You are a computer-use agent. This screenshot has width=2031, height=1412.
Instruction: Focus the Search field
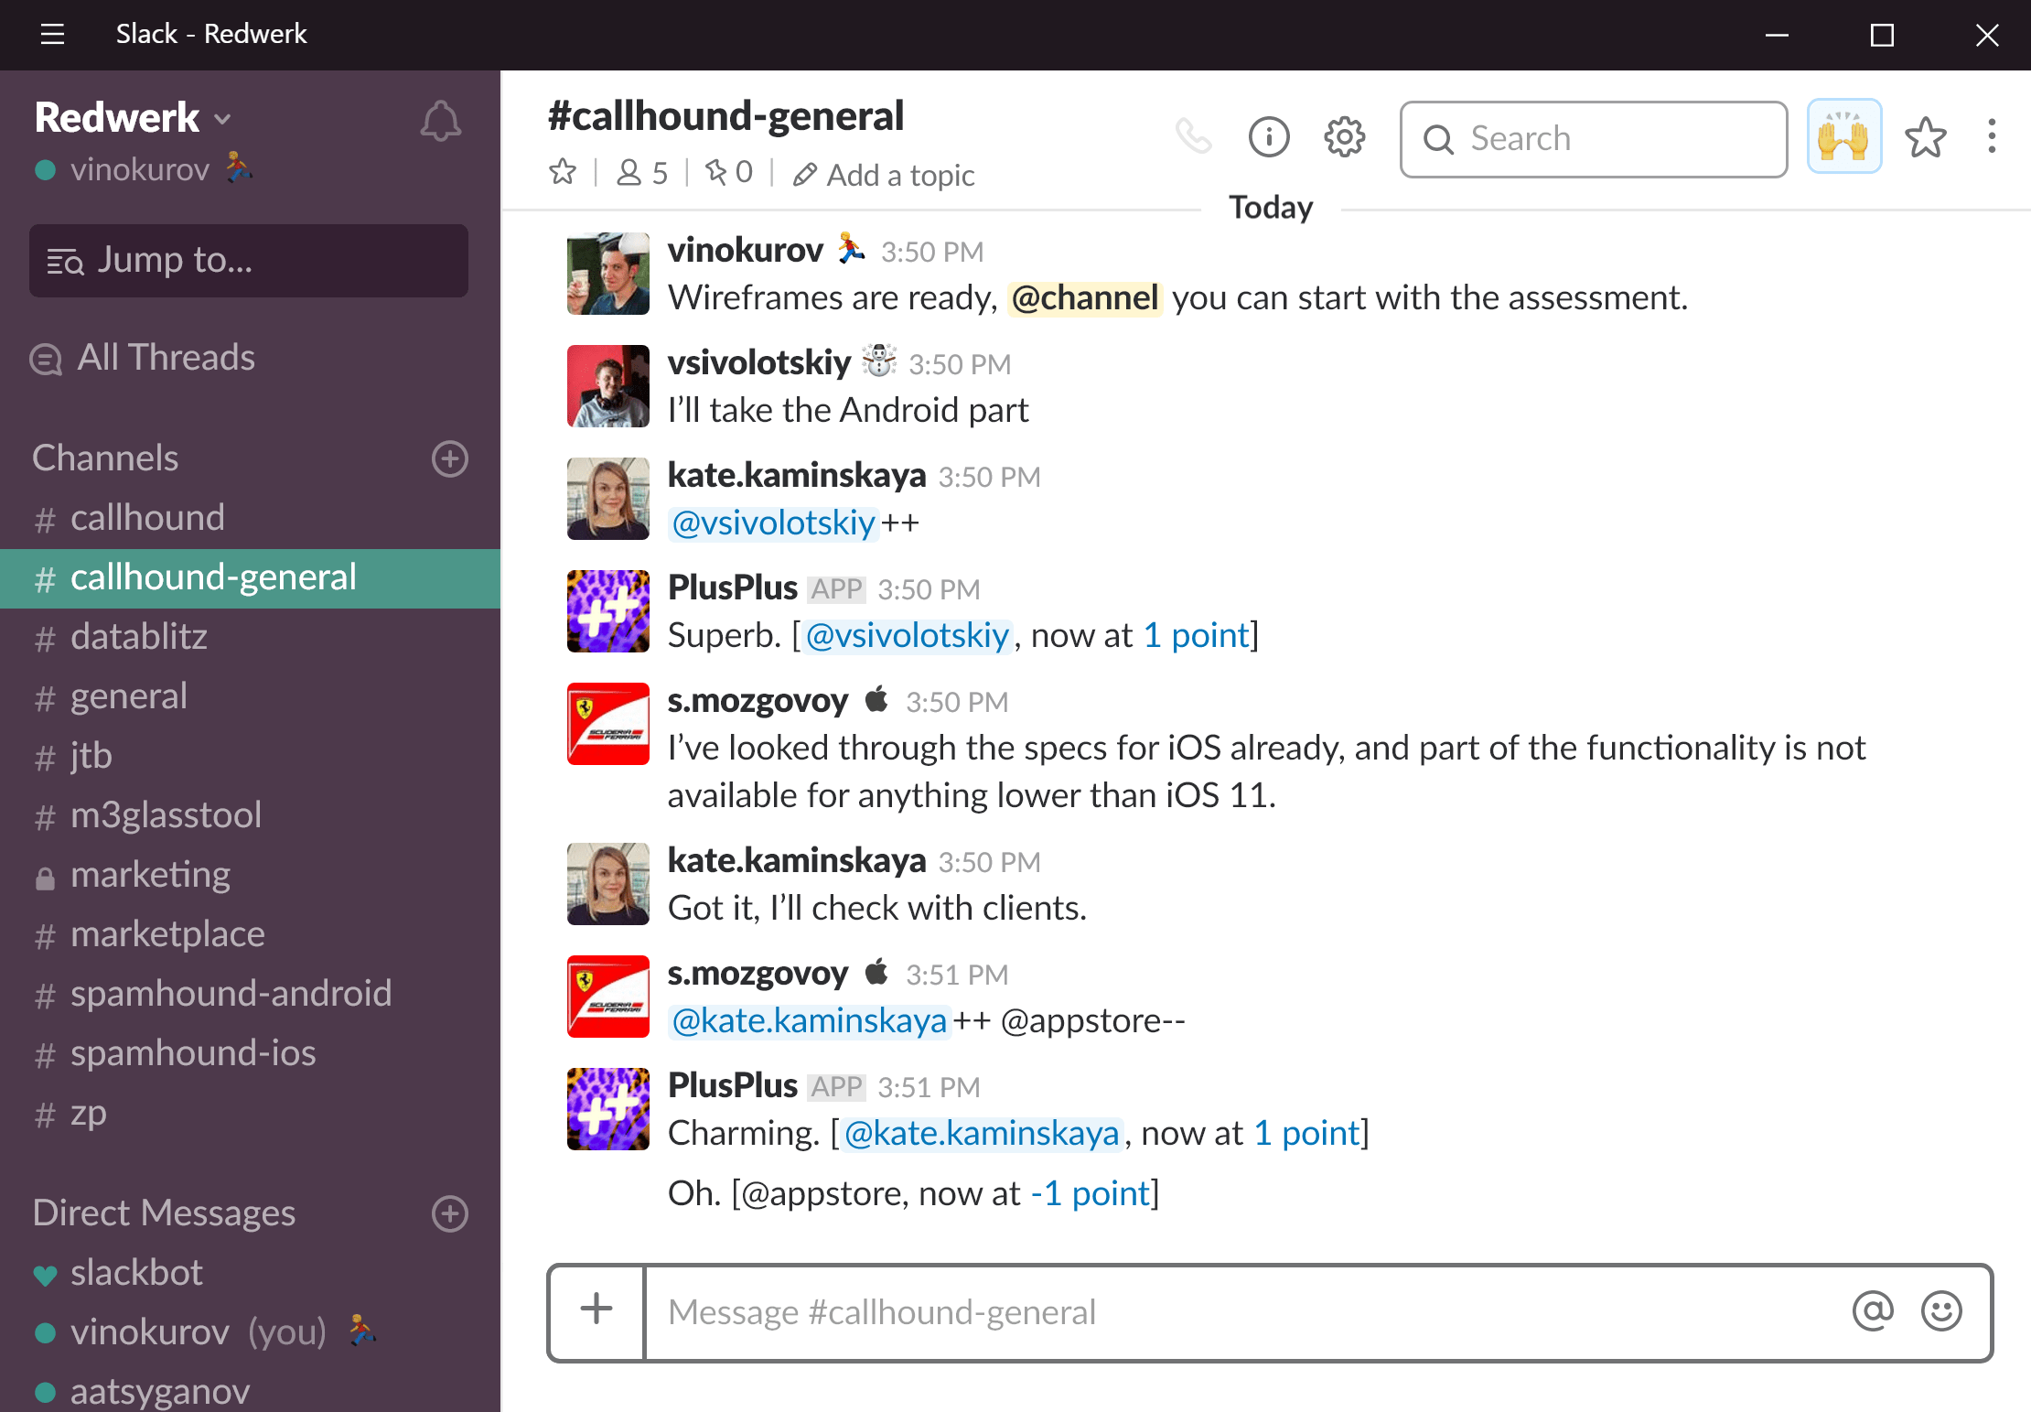[x=1593, y=139]
